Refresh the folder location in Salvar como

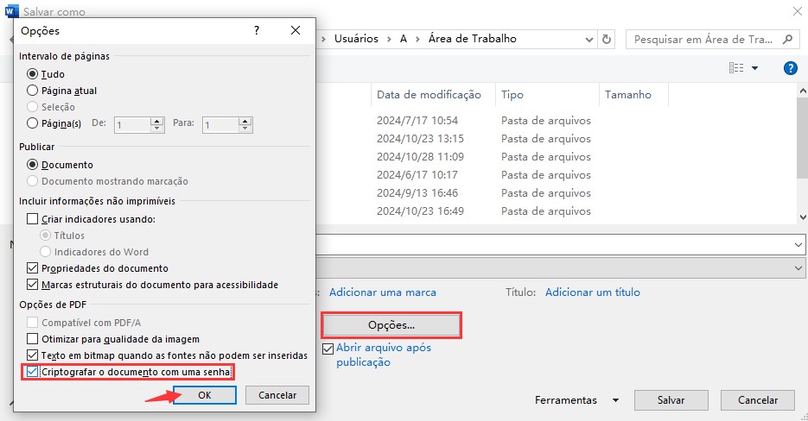(x=607, y=39)
